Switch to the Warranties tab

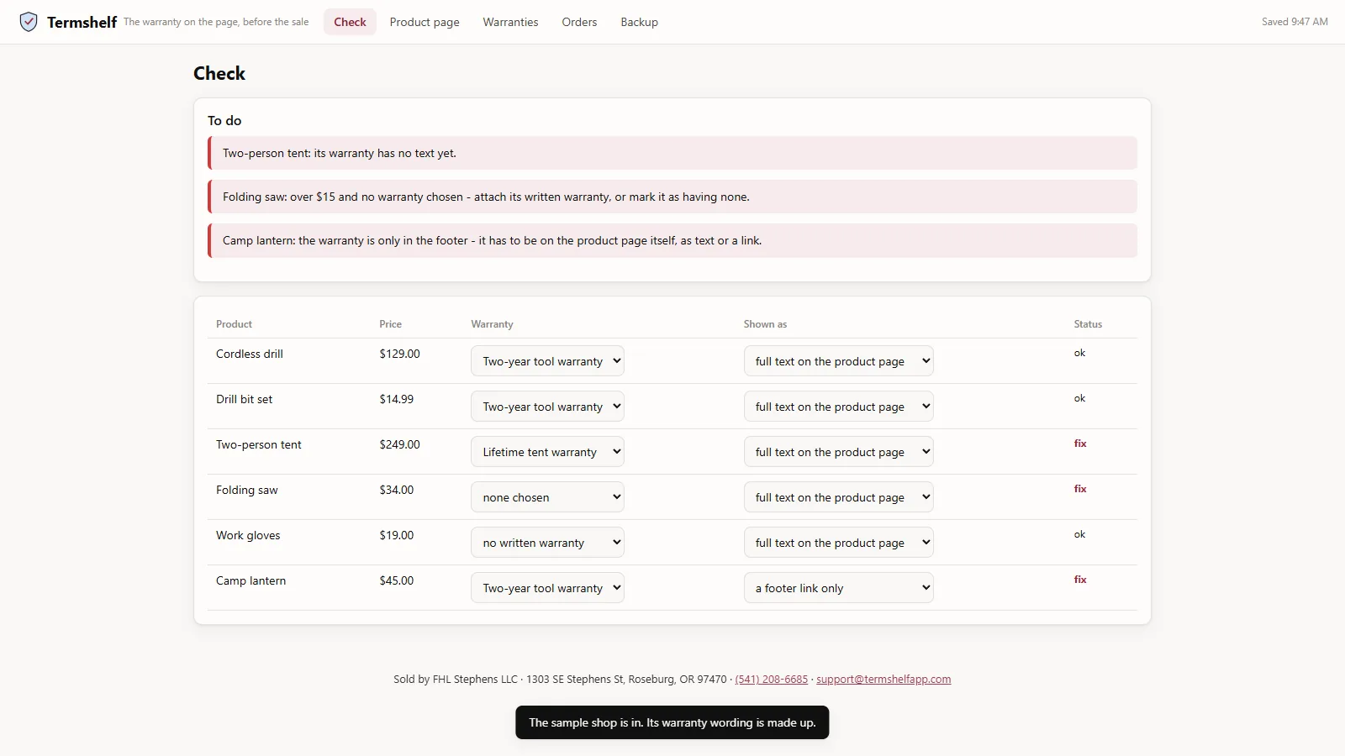point(510,22)
